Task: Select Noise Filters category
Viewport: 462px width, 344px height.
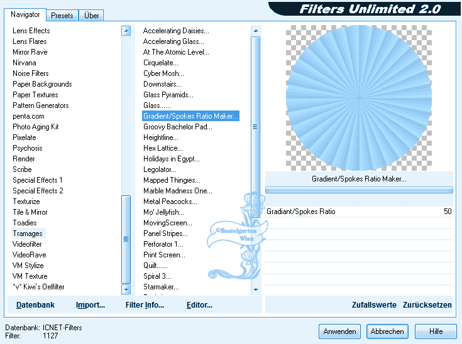Action: pos(31,73)
